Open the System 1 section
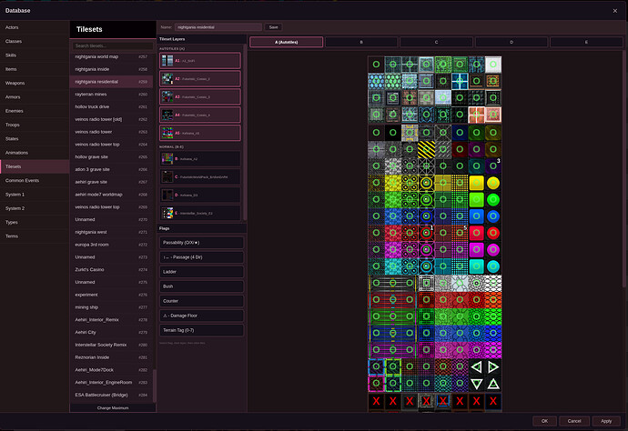The height and width of the screenshot is (431, 628). click(x=35, y=195)
